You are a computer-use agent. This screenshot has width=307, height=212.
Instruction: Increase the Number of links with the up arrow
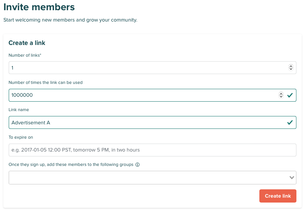pos(291,66)
